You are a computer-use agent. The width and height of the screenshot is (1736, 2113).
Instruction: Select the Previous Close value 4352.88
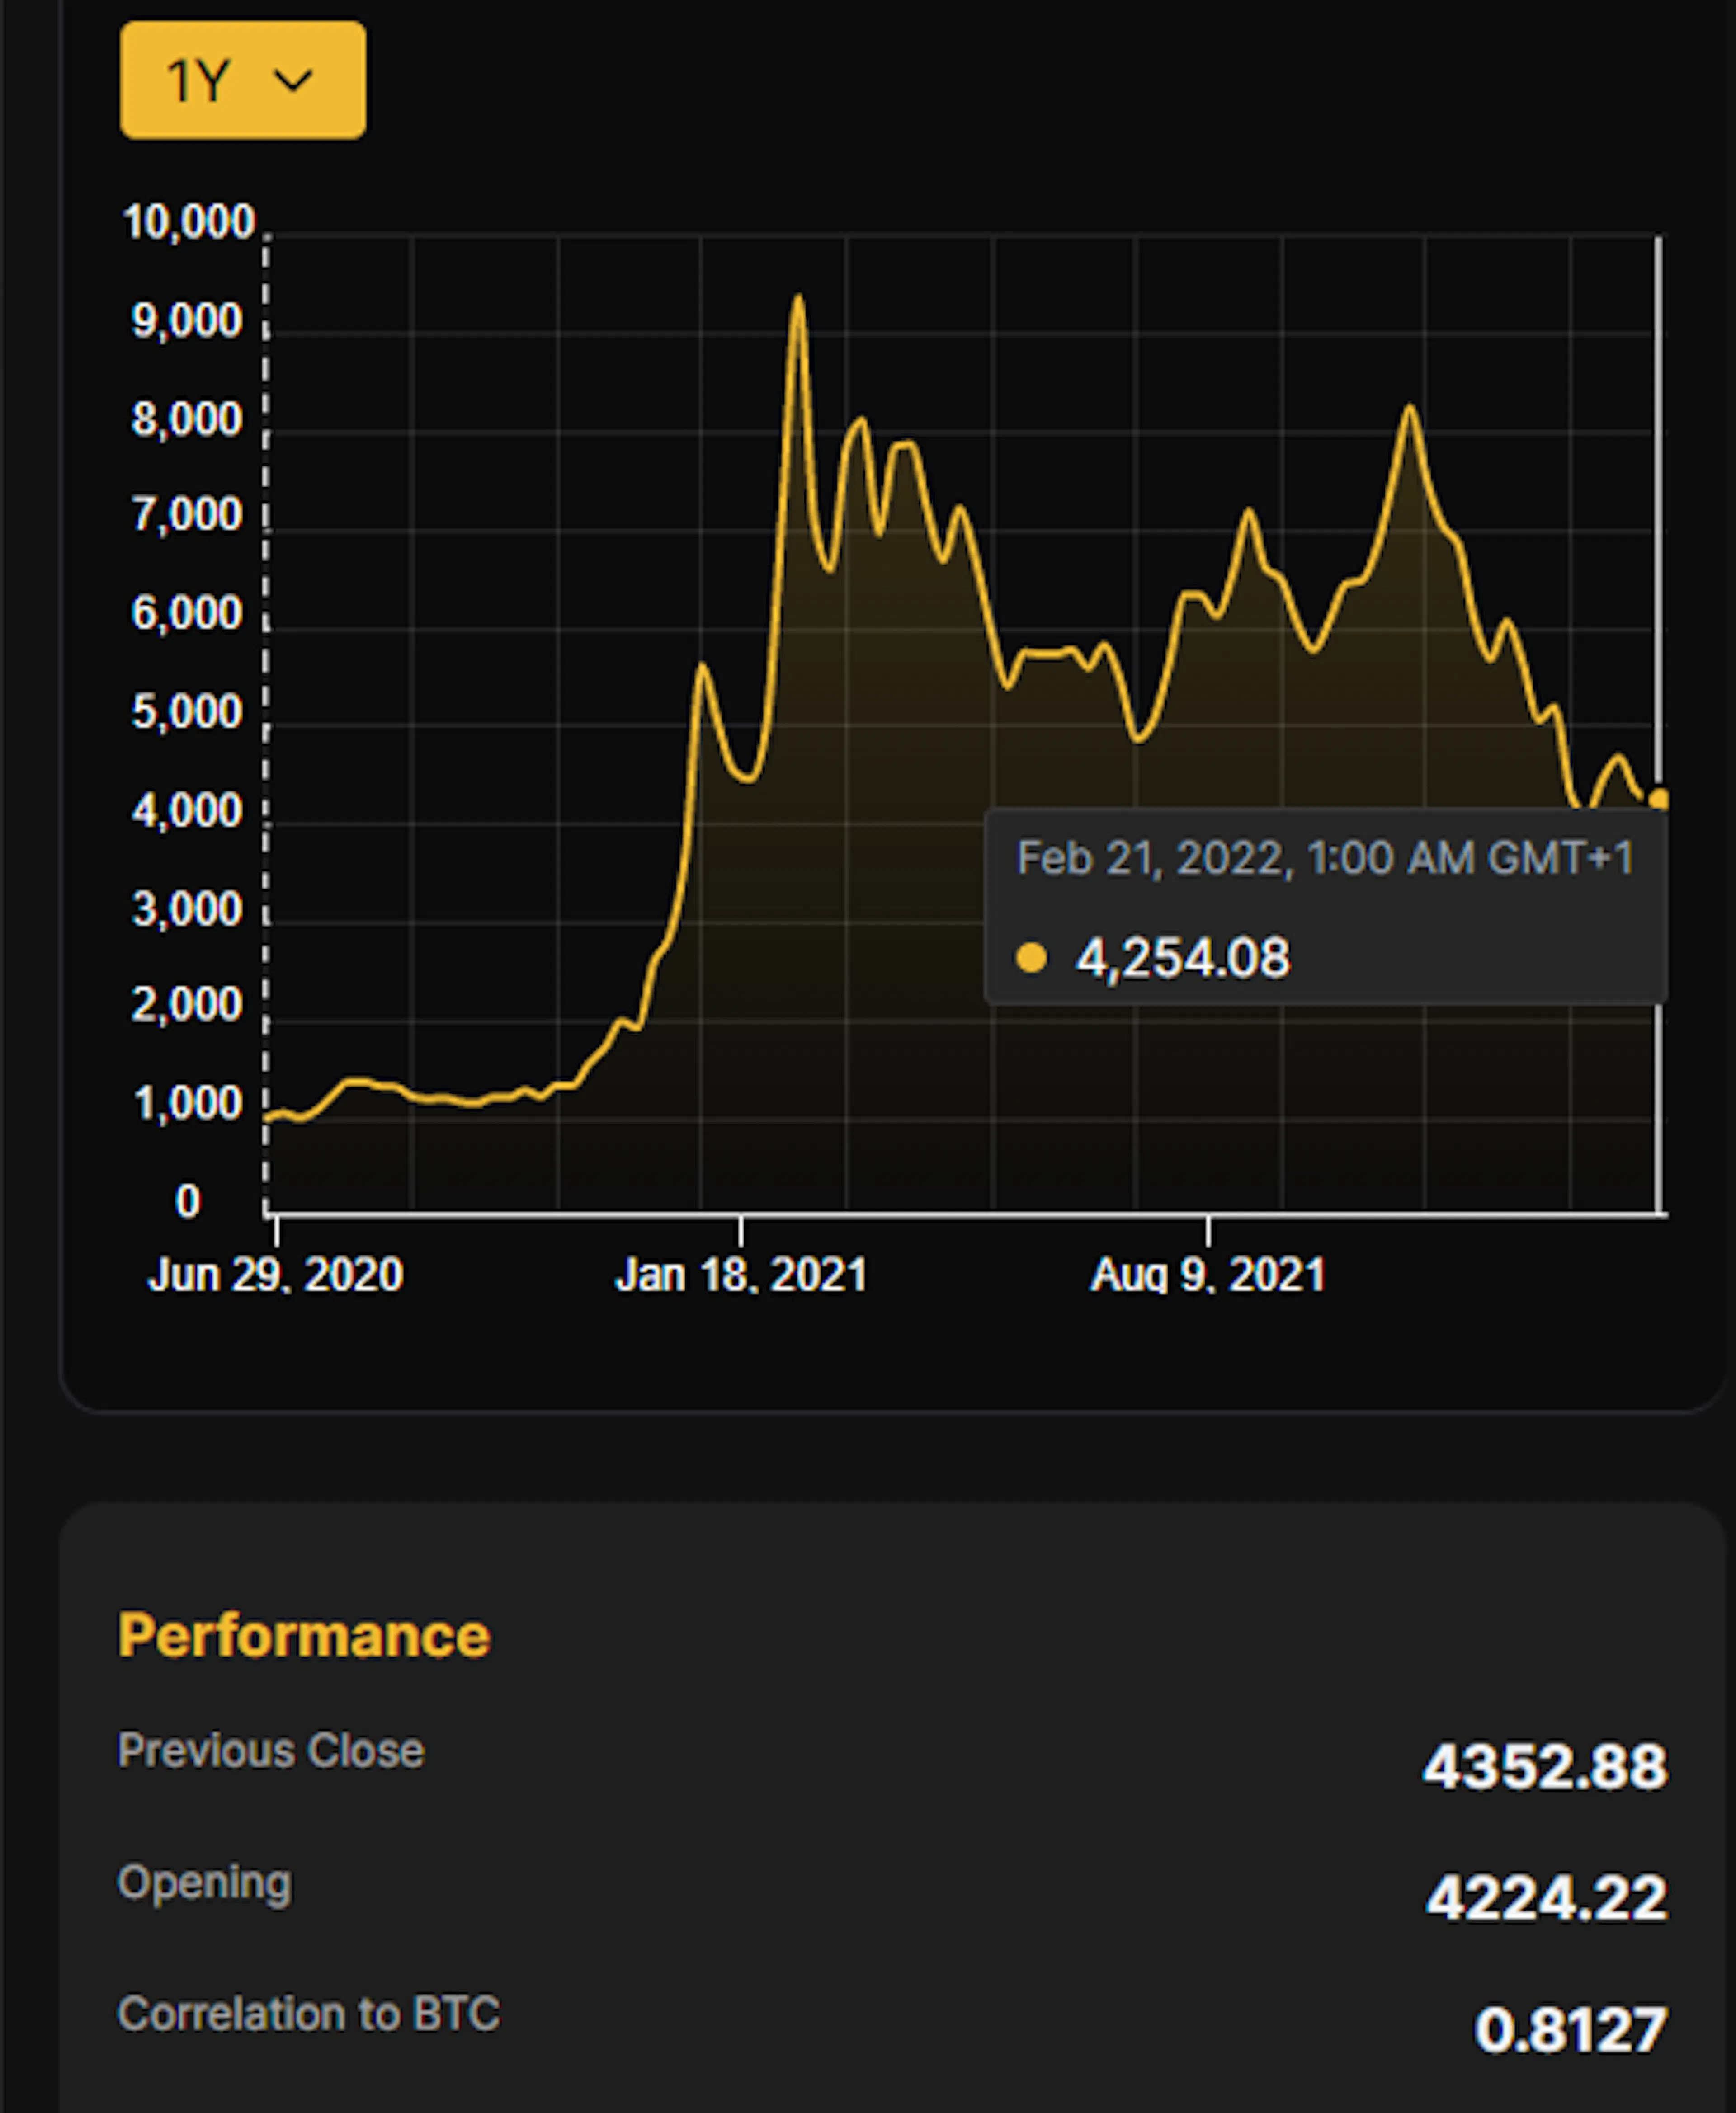click(x=1545, y=1767)
